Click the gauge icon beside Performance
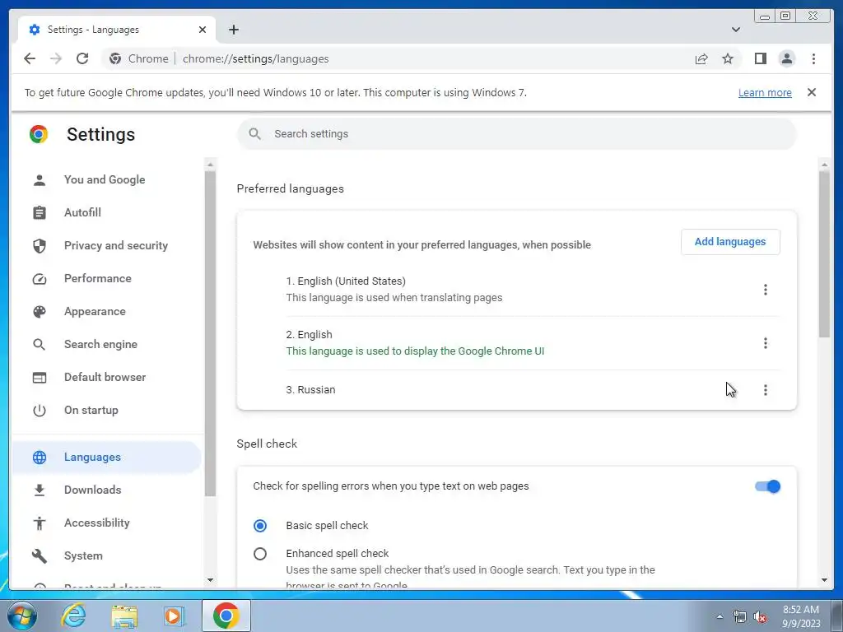The image size is (843, 632). (40, 279)
